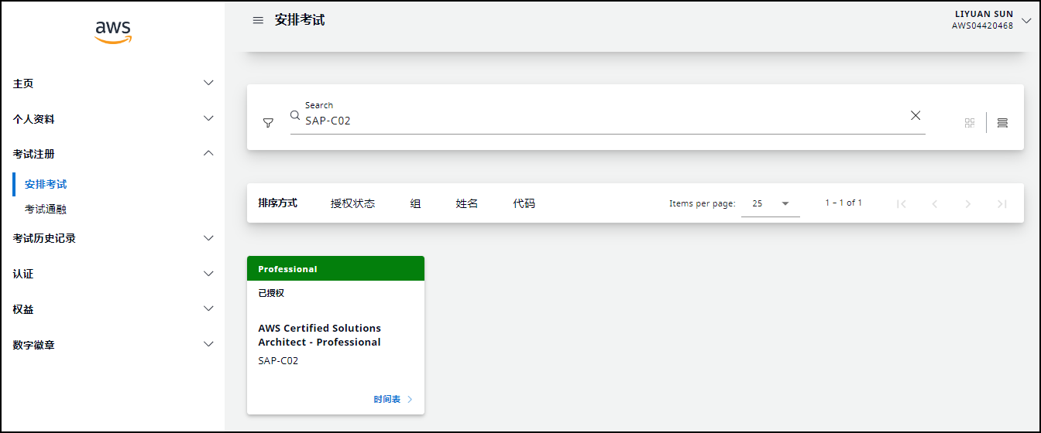
Task: Click the AWS logo
Action: (113, 32)
